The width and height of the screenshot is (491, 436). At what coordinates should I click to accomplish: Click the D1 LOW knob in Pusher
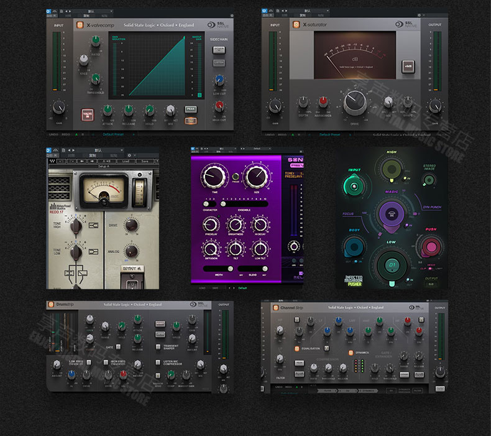tap(392, 265)
